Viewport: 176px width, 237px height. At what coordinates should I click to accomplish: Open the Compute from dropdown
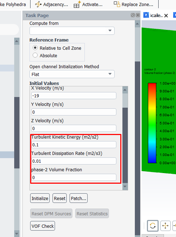[72, 31]
